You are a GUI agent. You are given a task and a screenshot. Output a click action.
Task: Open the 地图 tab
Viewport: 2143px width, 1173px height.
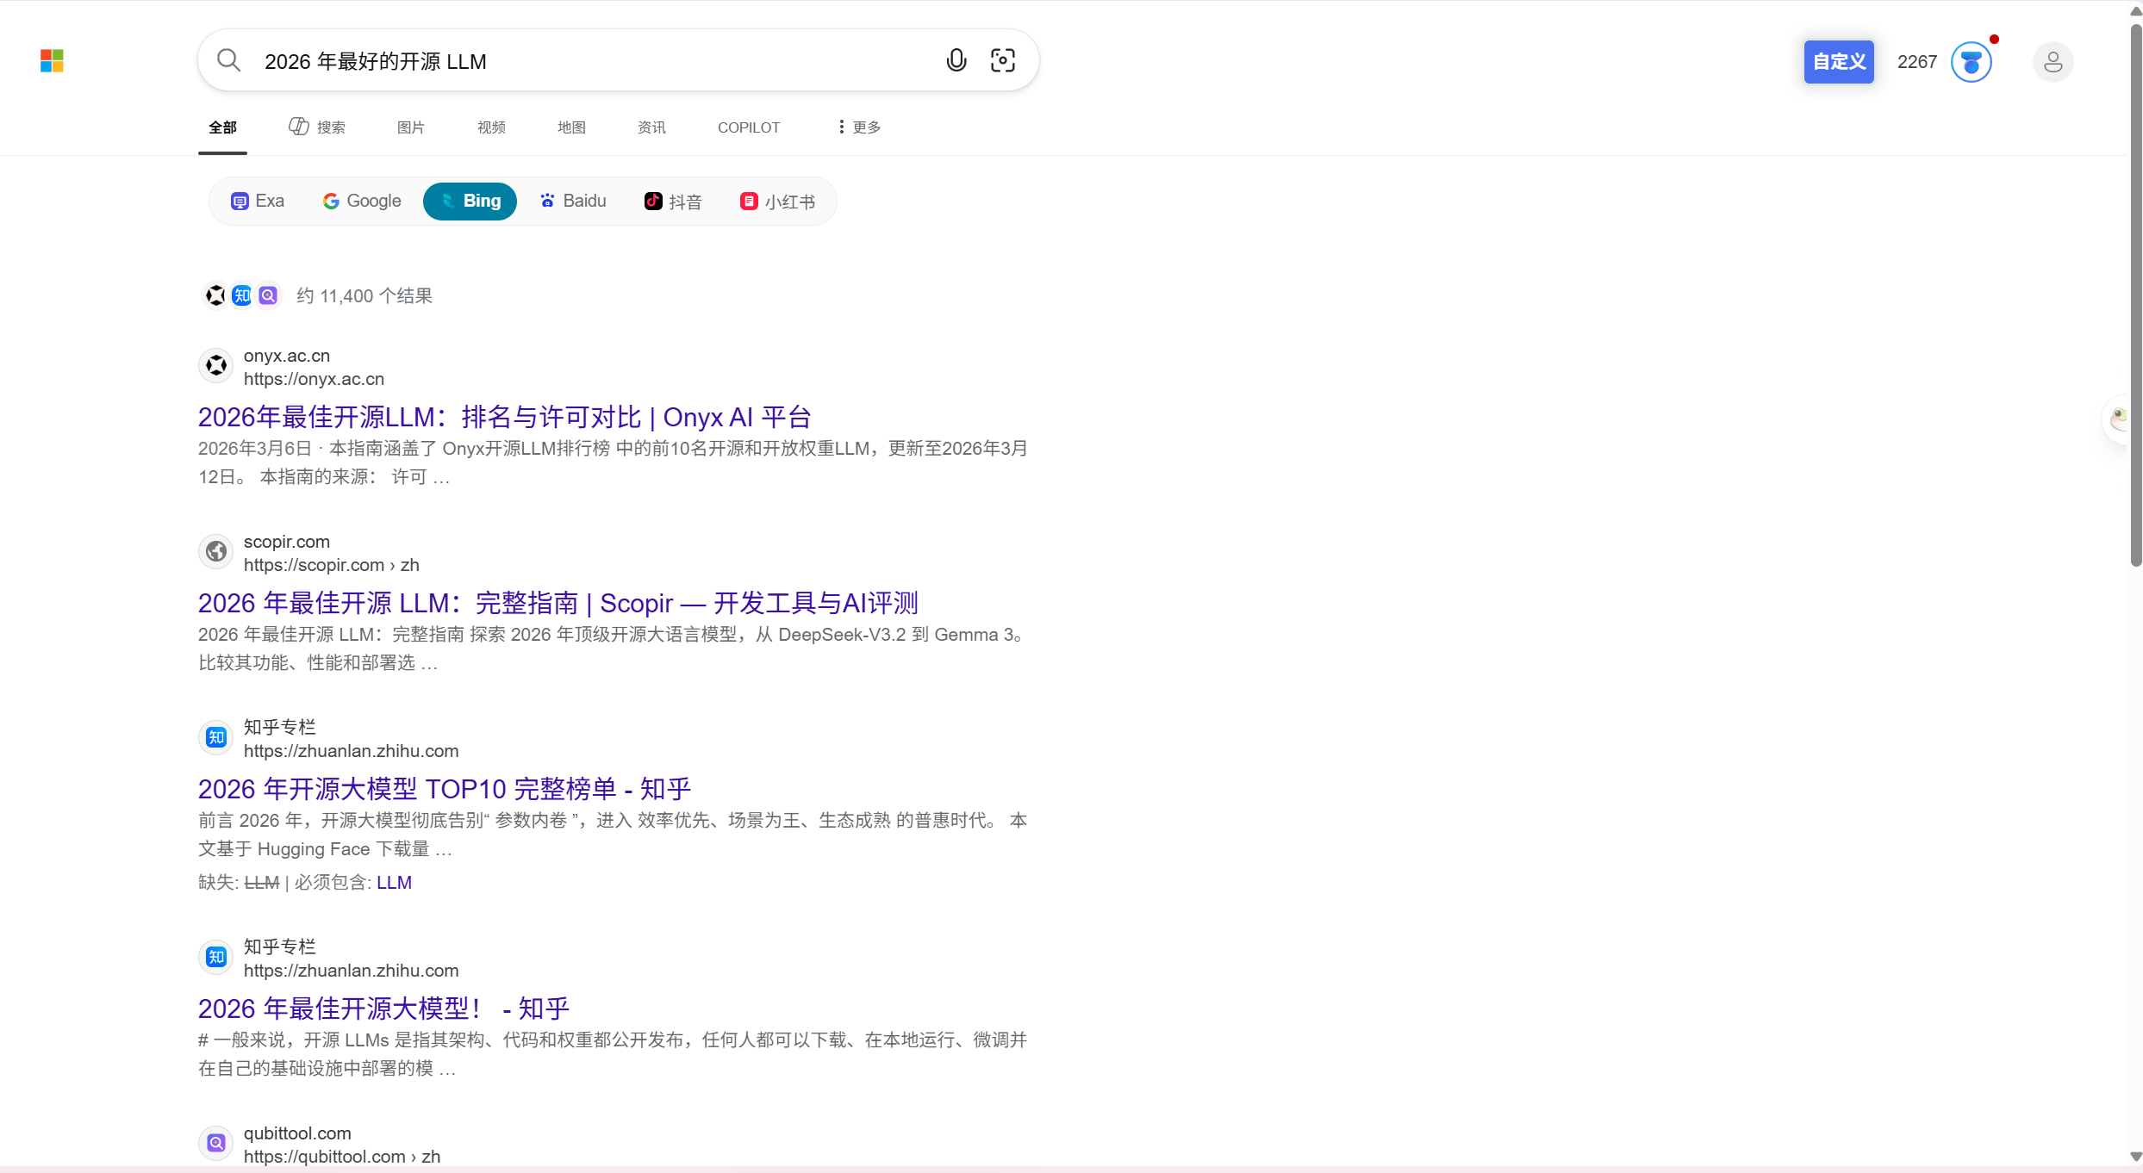click(571, 127)
